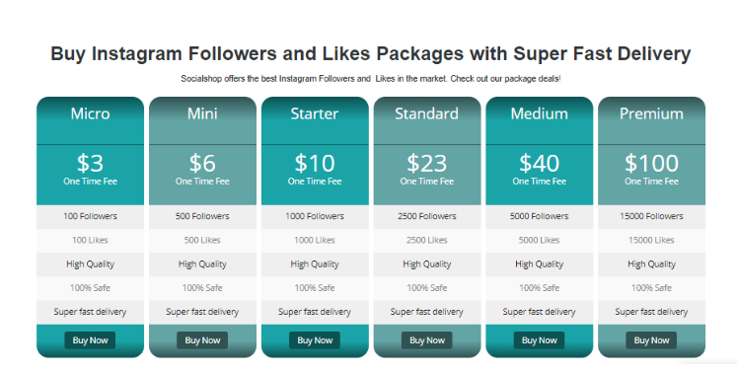Click 100% Safe in Mini column

coord(202,288)
